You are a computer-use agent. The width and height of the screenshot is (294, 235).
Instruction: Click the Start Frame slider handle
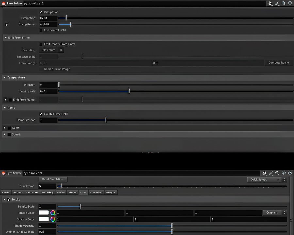tap(61, 186)
